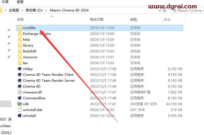Click the help folder icon

coord(20,39)
